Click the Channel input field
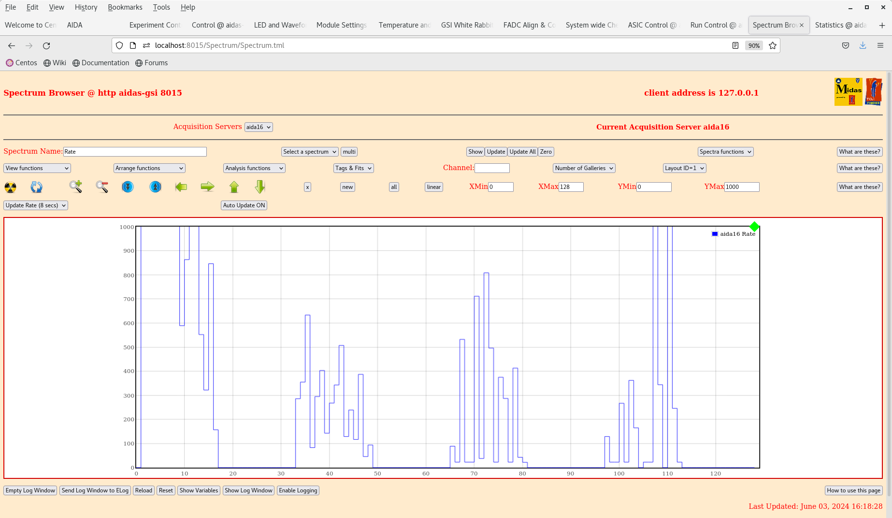Screen dimensions: 892x518 pyautogui.click(x=492, y=168)
